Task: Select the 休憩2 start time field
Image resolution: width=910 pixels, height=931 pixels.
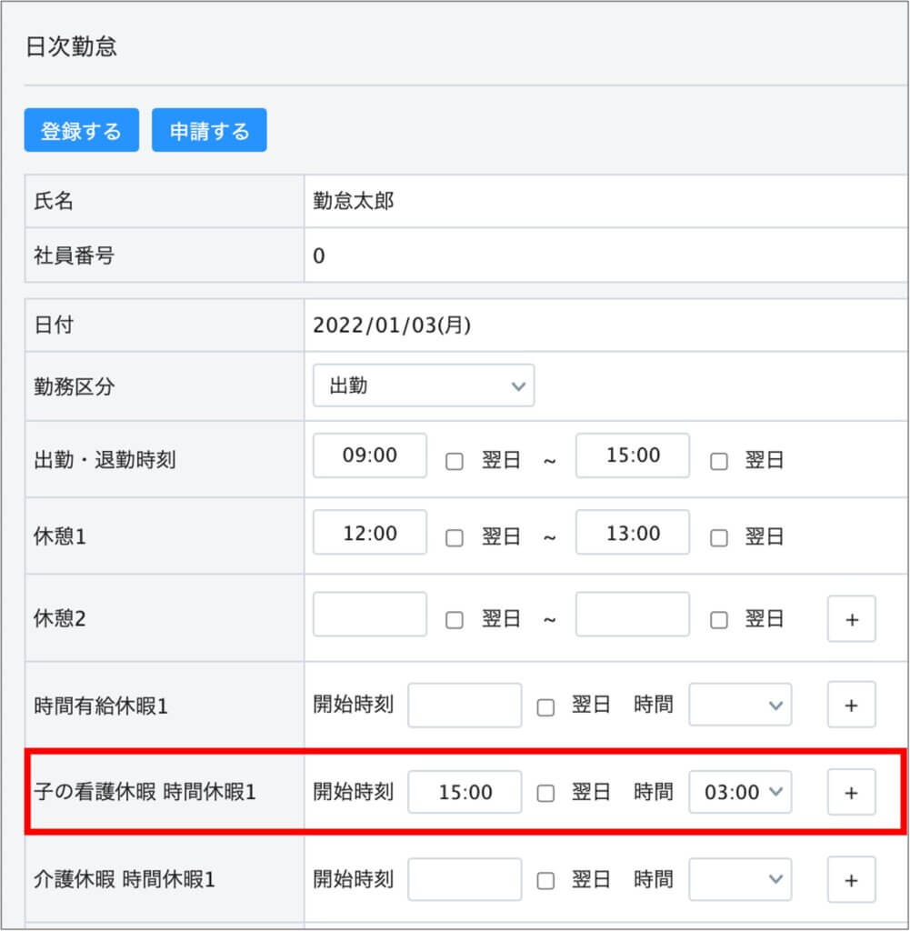Action: [370, 615]
